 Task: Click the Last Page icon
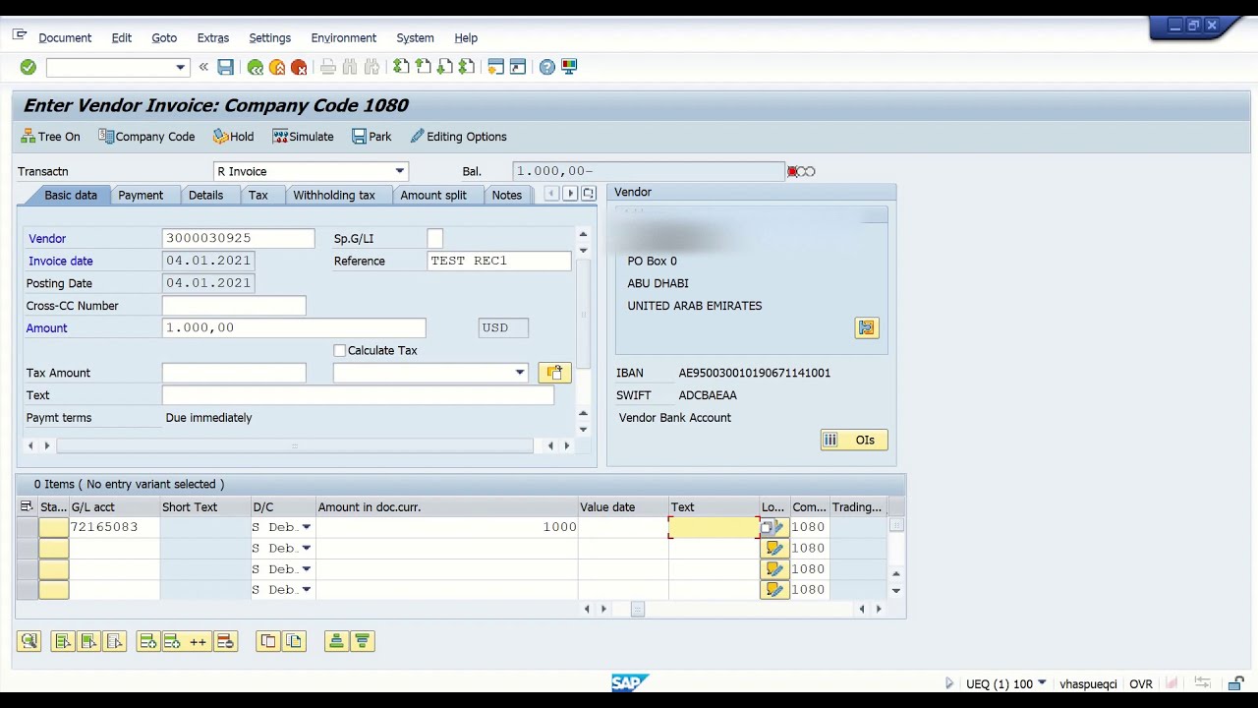(466, 67)
